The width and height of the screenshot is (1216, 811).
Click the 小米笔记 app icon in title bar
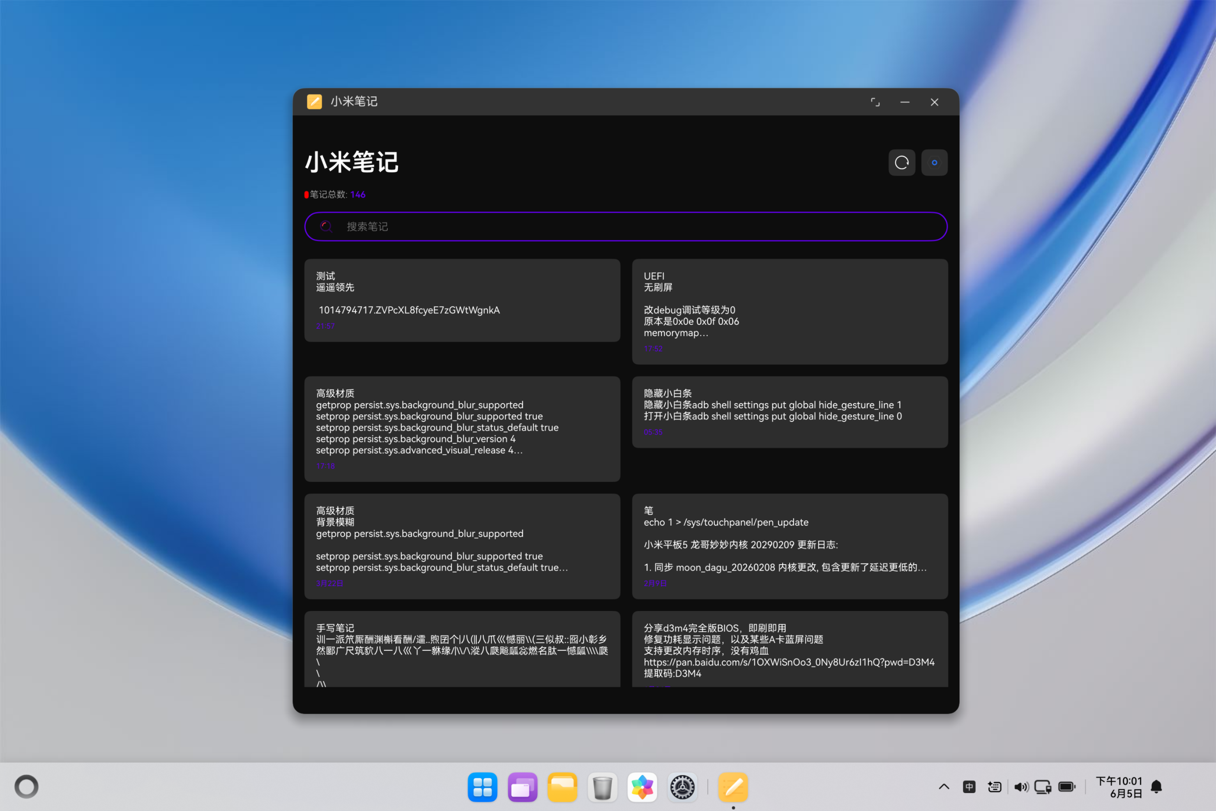[315, 101]
